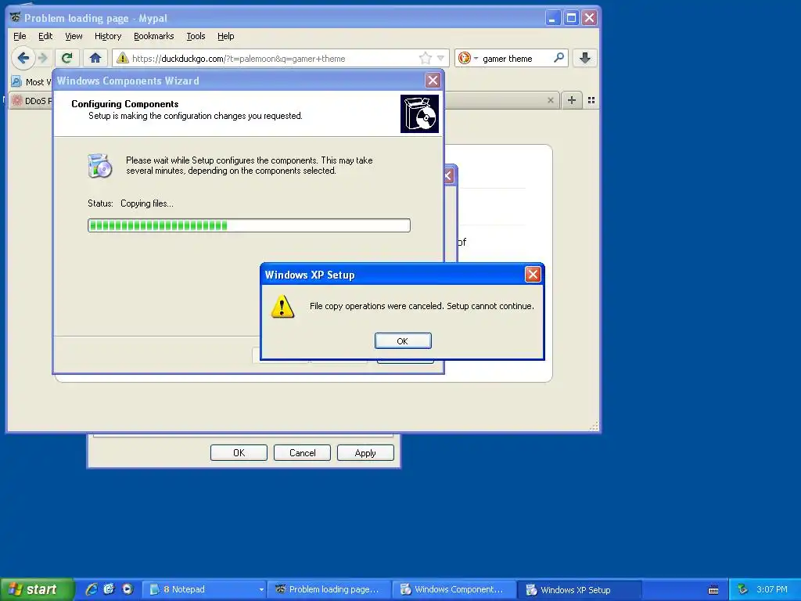The image size is (801, 601).
Task: Open Mypal home page icon
Action: coord(95,58)
